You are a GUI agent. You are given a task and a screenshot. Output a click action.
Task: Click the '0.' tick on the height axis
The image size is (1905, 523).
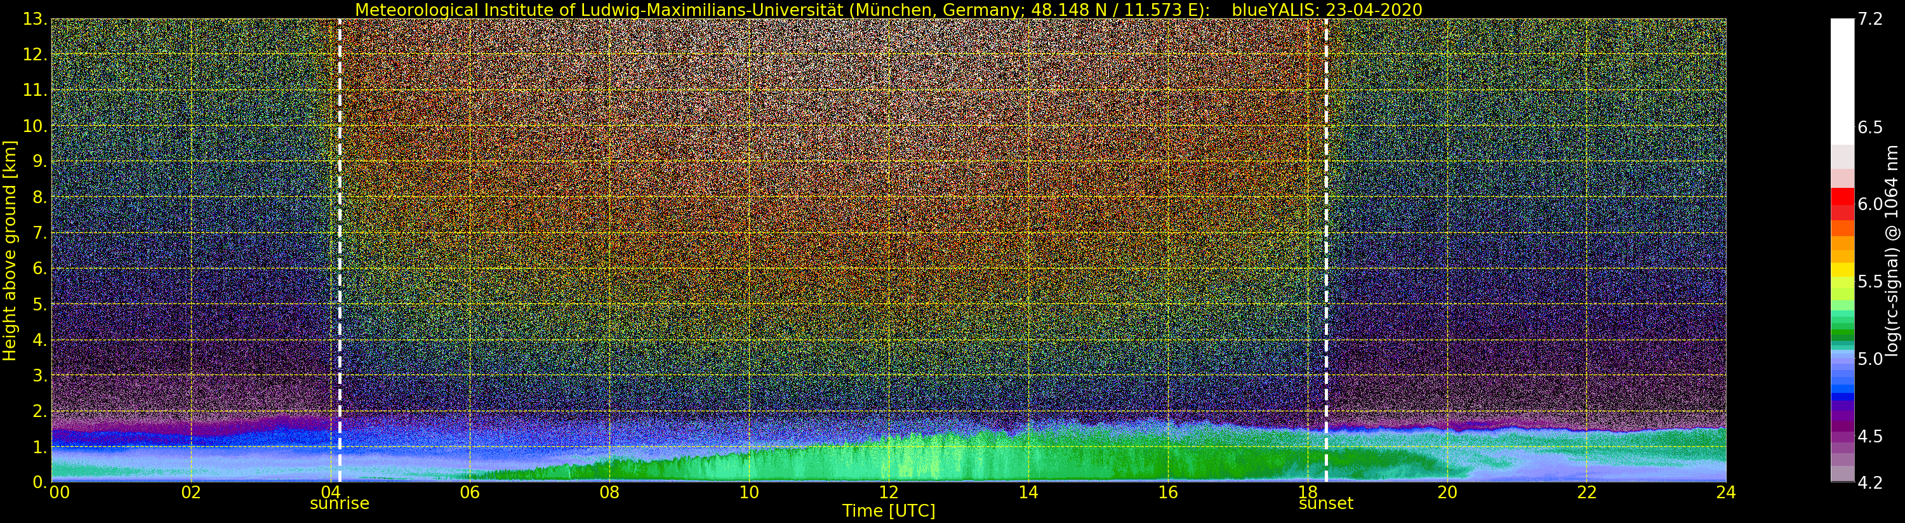coord(40,482)
